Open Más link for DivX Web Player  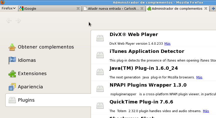(167, 43)
